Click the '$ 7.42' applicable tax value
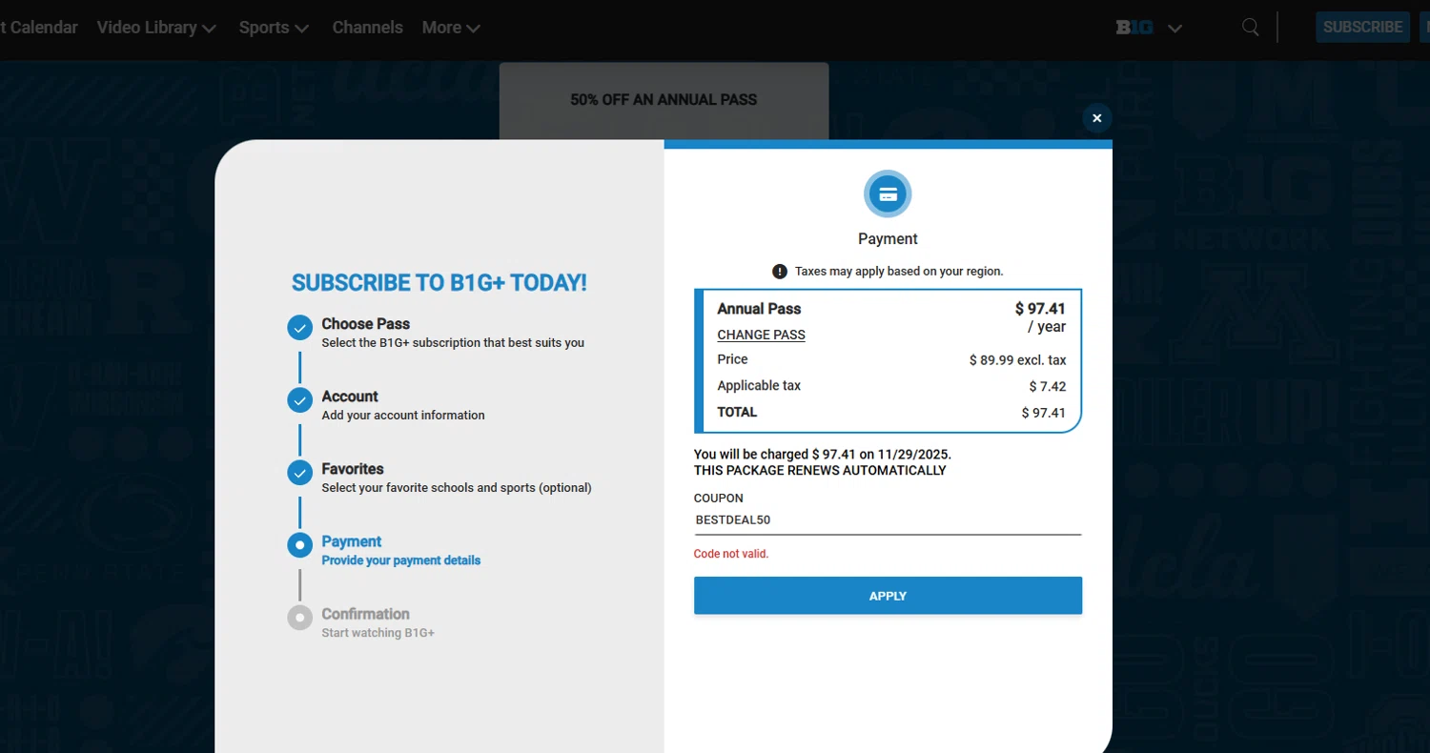The width and height of the screenshot is (1430, 753). pos(1048,387)
